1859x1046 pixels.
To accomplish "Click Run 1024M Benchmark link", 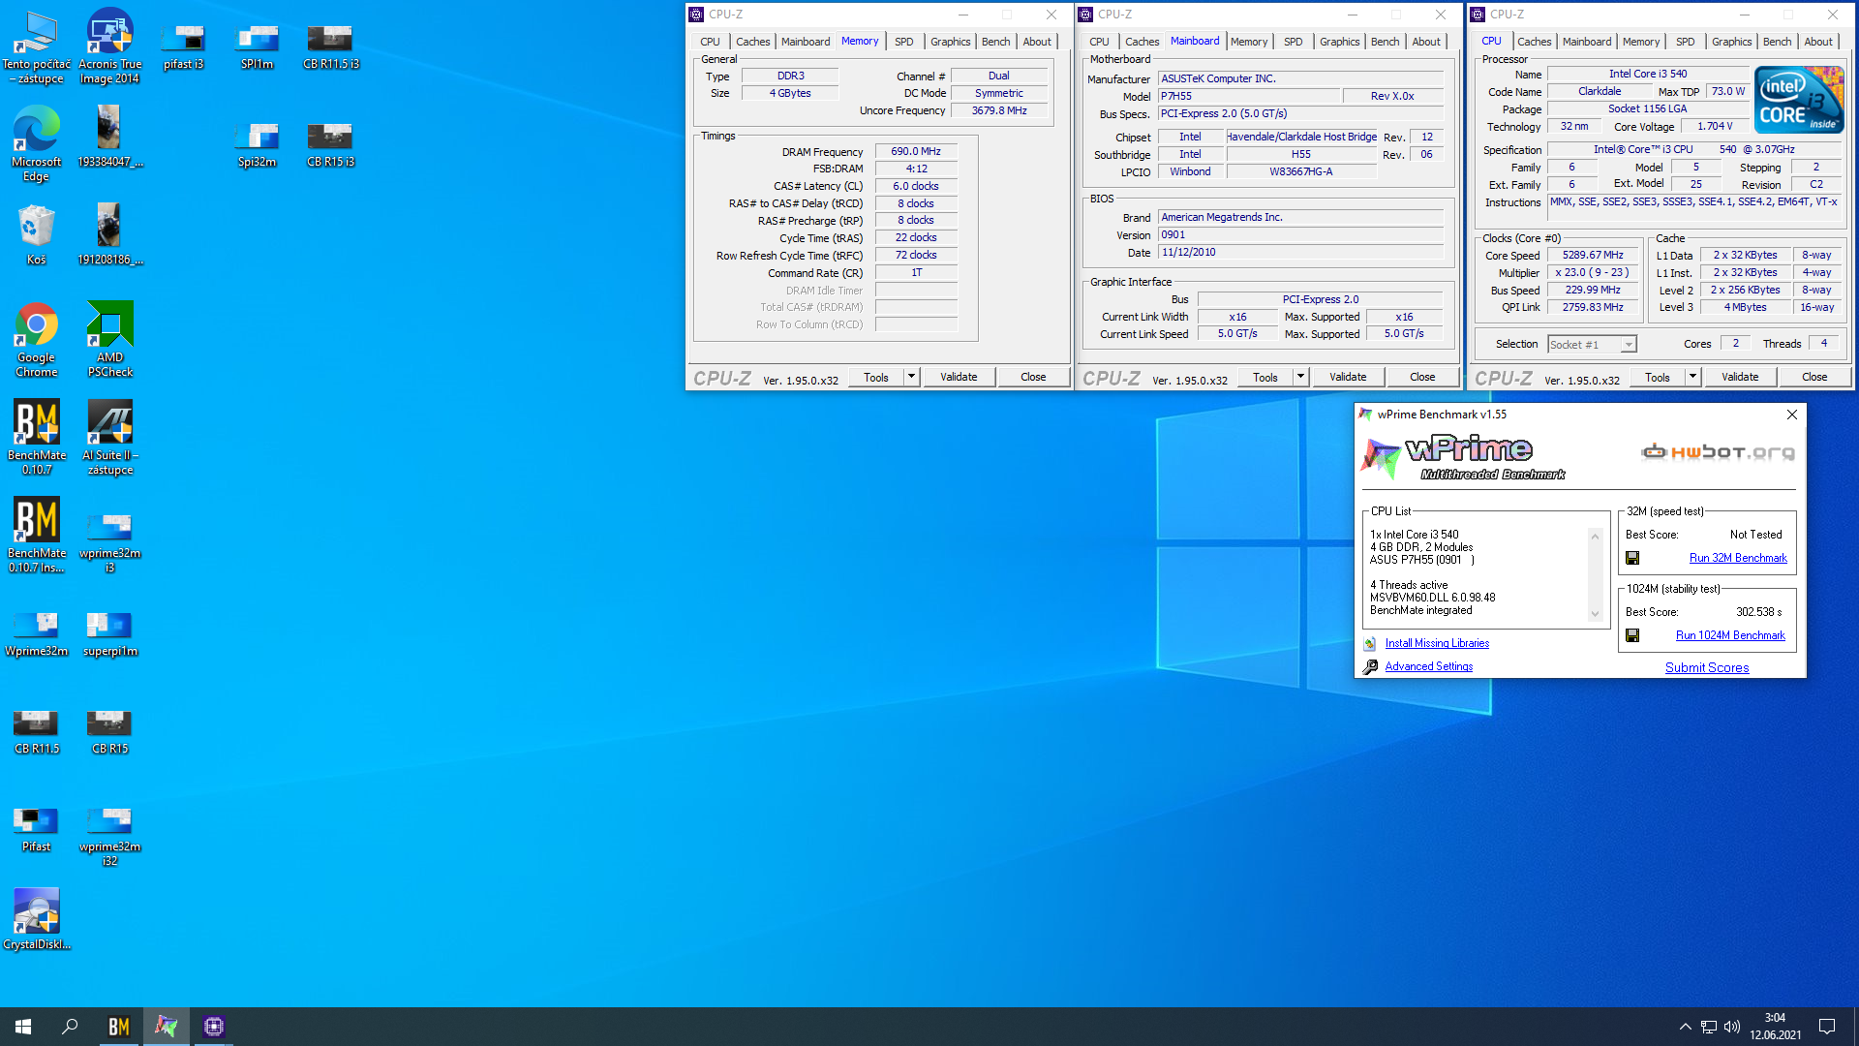I will pyautogui.click(x=1730, y=635).
